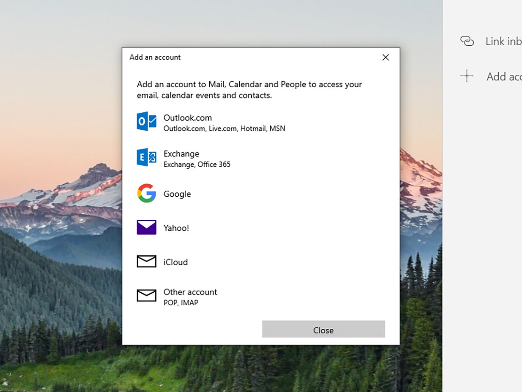Set up a Google account
Viewport: 522px width, 392px height.
[x=177, y=194]
